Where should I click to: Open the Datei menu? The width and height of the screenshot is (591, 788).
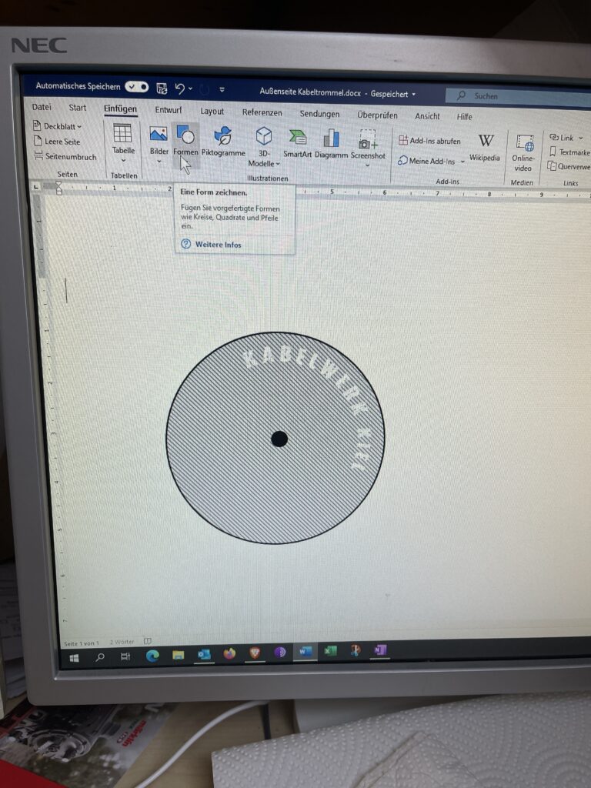click(42, 107)
